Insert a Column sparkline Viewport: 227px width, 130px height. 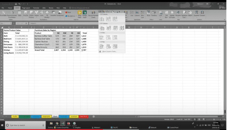[137, 13]
